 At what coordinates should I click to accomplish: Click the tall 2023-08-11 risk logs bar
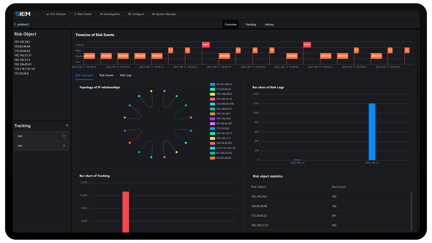pos(372,132)
